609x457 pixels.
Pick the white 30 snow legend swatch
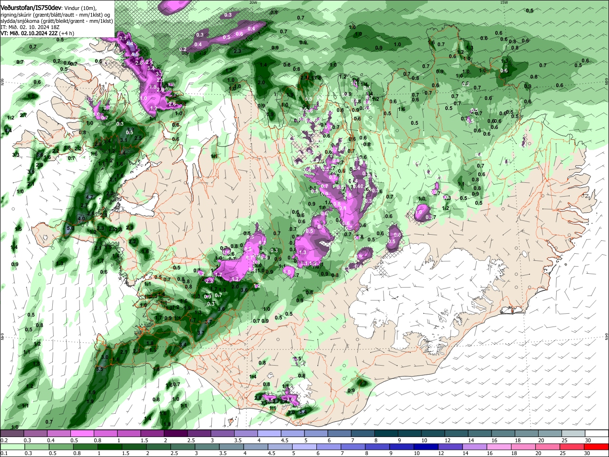pos(597,433)
